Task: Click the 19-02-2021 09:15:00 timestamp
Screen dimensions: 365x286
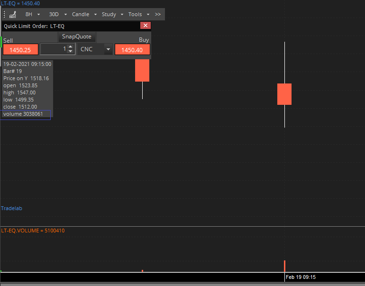Action: point(27,64)
